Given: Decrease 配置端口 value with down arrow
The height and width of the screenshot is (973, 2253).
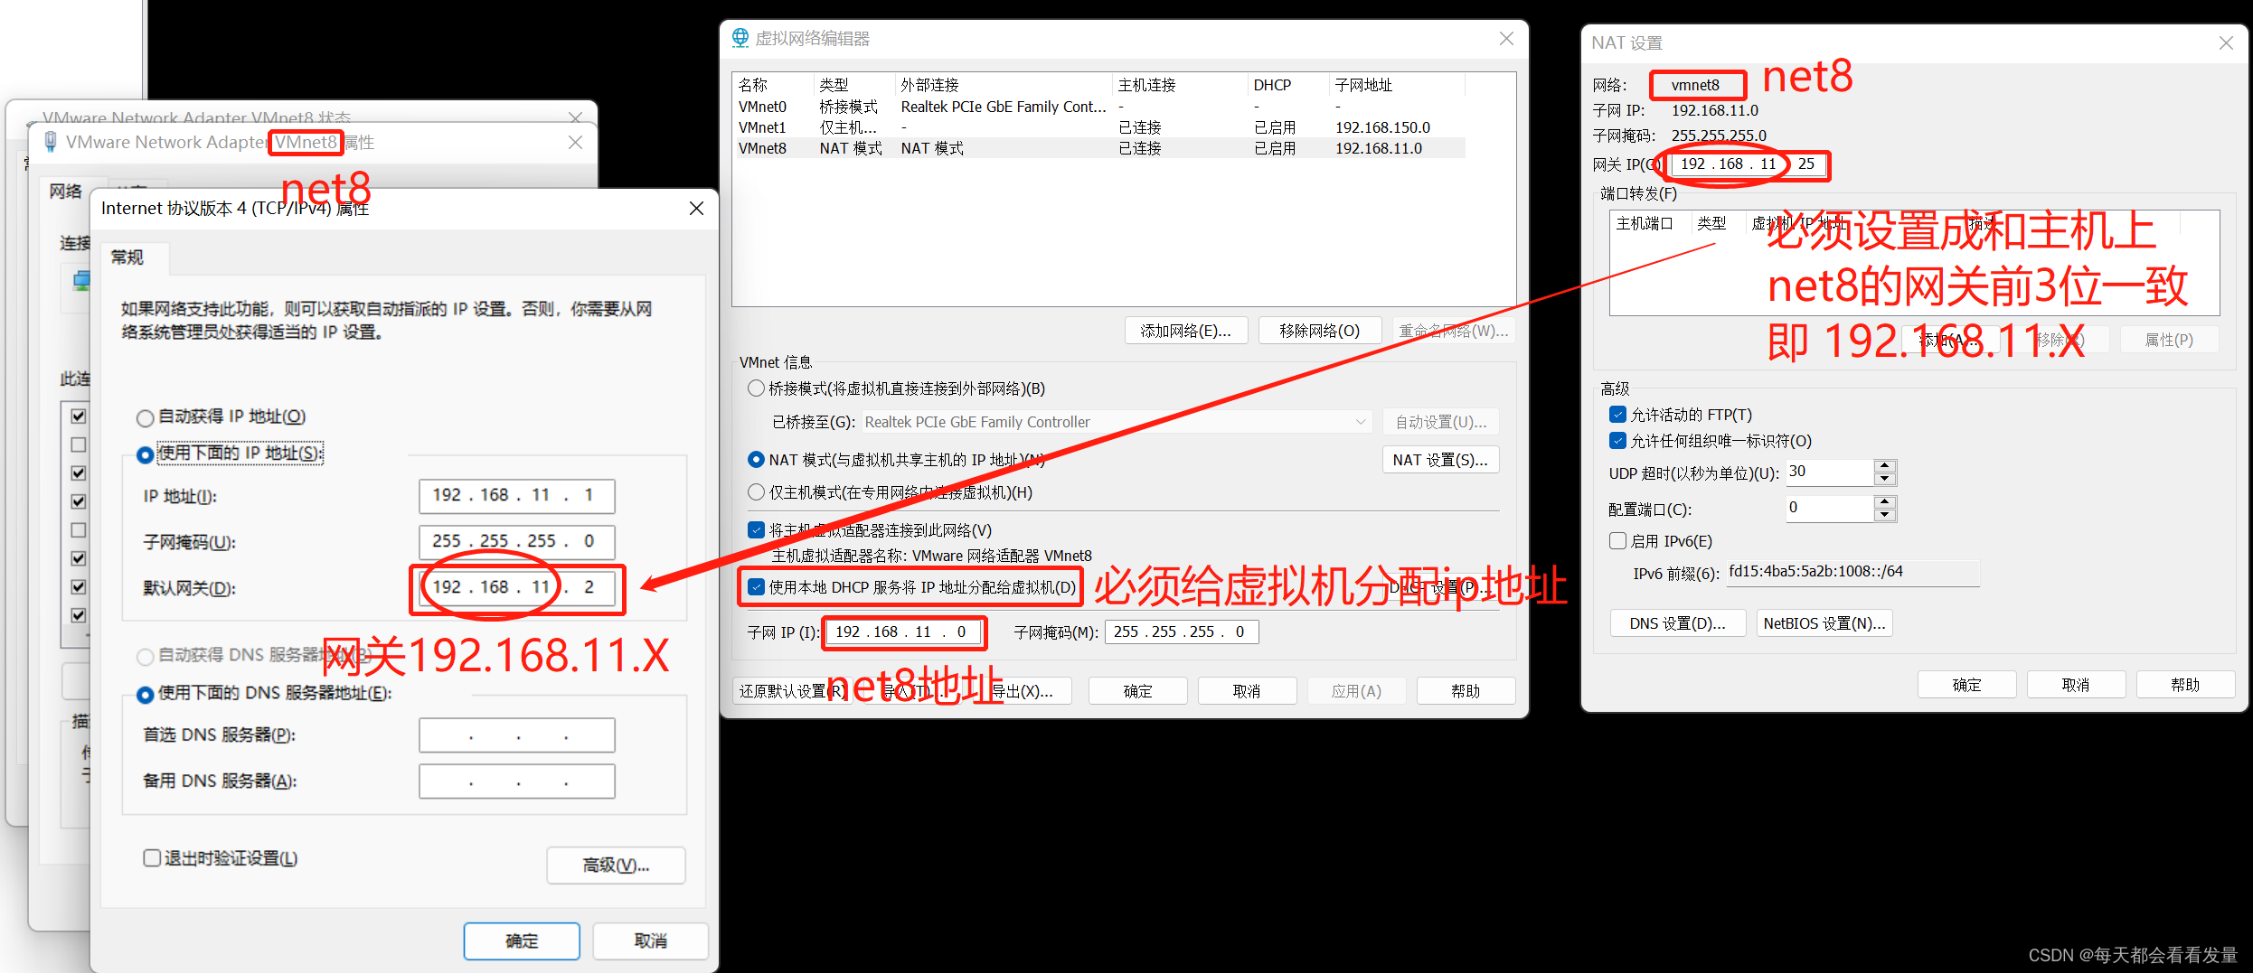Looking at the screenshot, I should [1885, 515].
